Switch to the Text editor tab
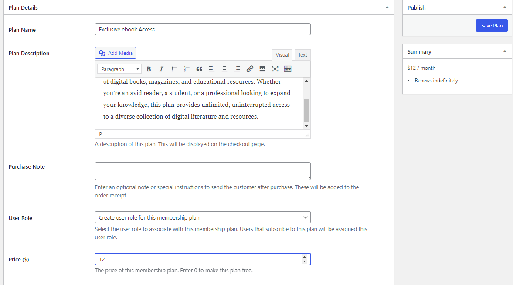 302,55
